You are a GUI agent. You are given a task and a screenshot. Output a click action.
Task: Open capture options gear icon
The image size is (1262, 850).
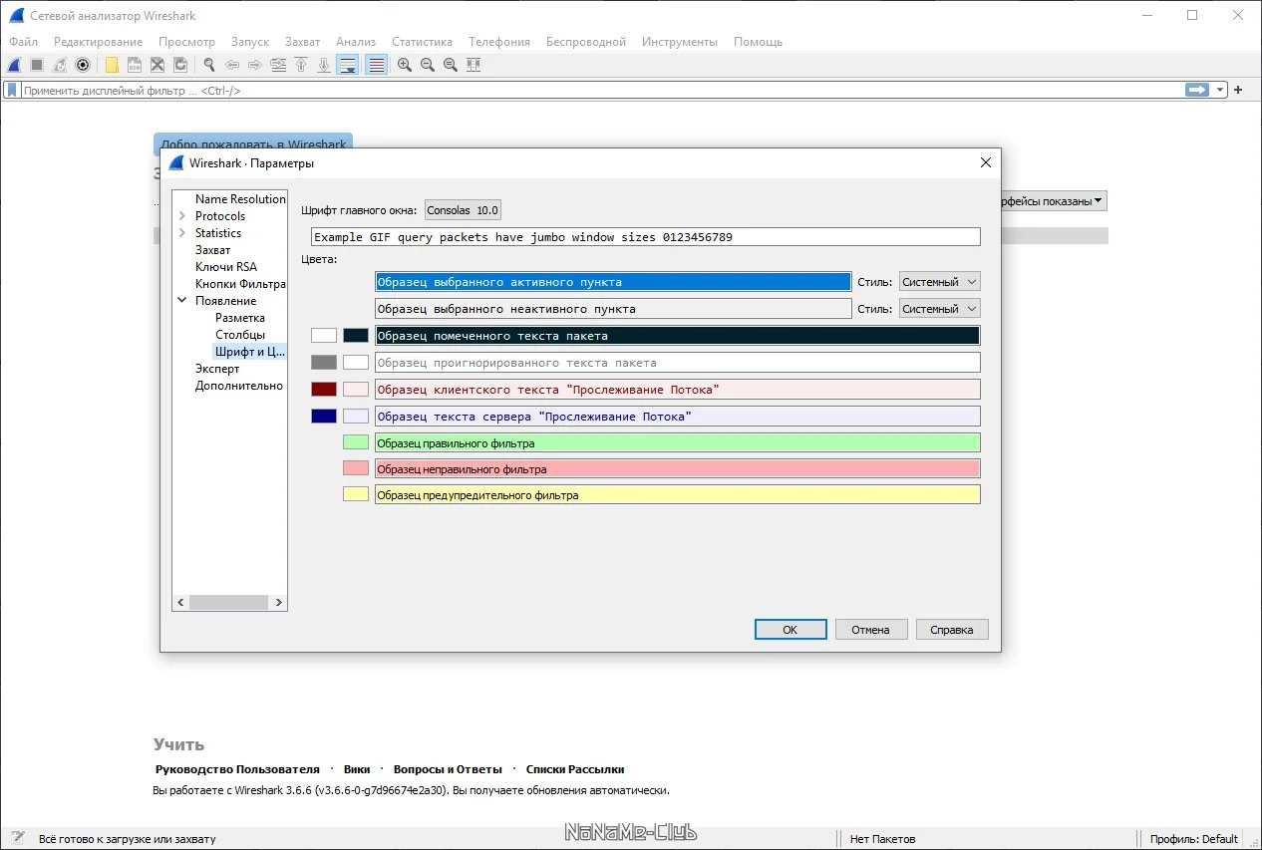(x=83, y=65)
